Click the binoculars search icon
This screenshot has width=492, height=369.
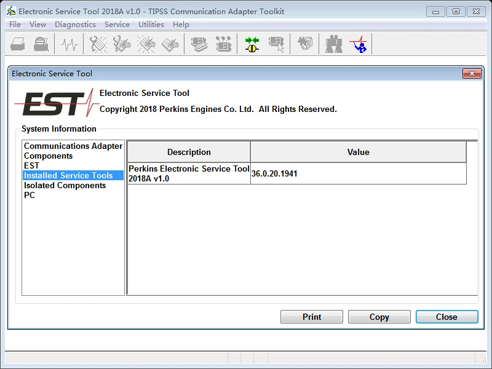click(x=334, y=44)
